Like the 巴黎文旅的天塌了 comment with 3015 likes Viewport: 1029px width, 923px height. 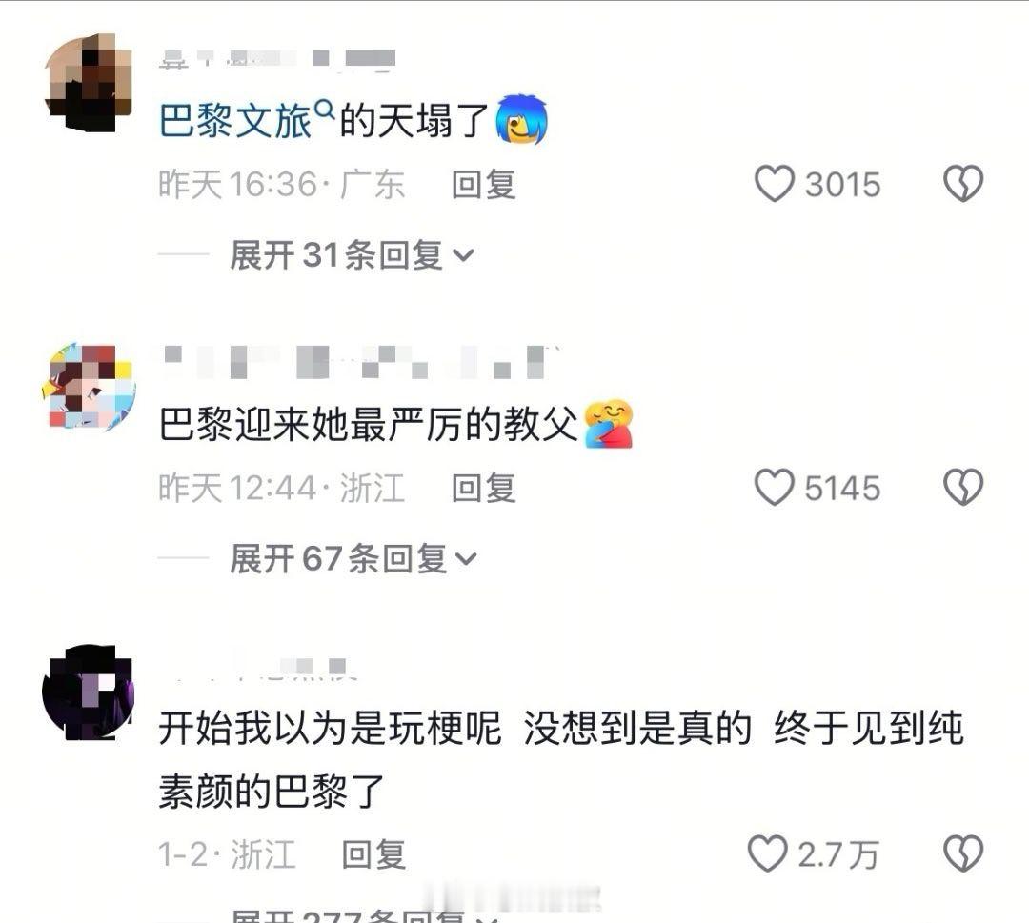click(775, 184)
